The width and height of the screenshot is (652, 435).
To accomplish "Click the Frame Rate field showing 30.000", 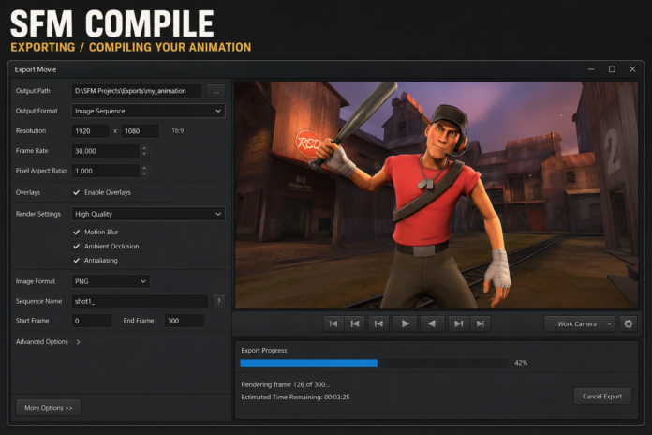I will point(106,151).
